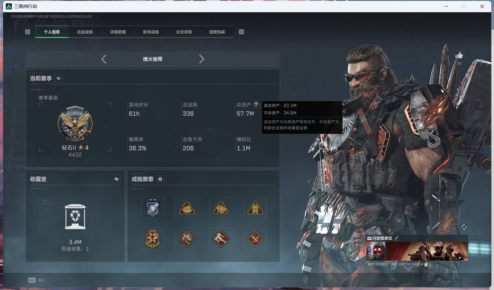Screen dimensions: 494x290
Task: Click the 图鉴收集：1 text
Action: pos(75,249)
